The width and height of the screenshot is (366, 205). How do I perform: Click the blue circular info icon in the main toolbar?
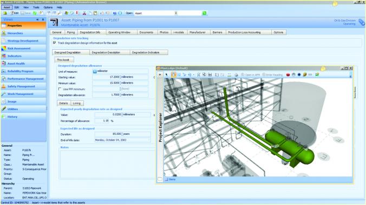(x=120, y=13)
